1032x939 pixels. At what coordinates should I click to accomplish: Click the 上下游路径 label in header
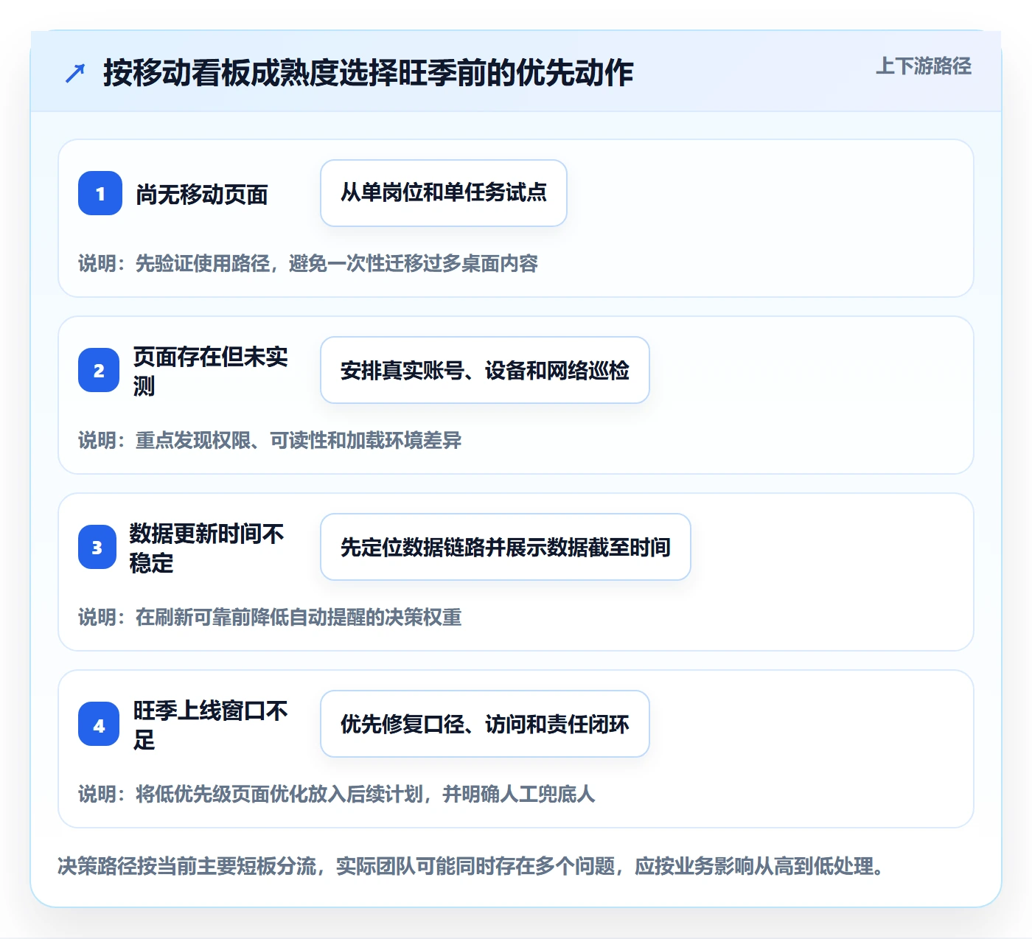[x=924, y=66]
